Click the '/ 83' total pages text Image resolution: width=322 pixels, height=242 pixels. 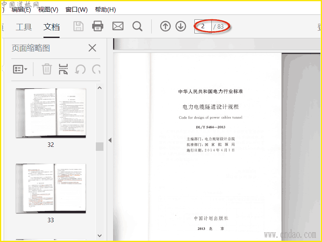(219, 27)
